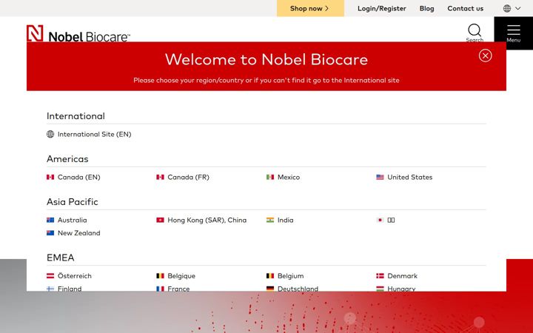Click the Nobel Biocare logo
Viewport: 533px width, 333px height.
pyautogui.click(x=78, y=33)
